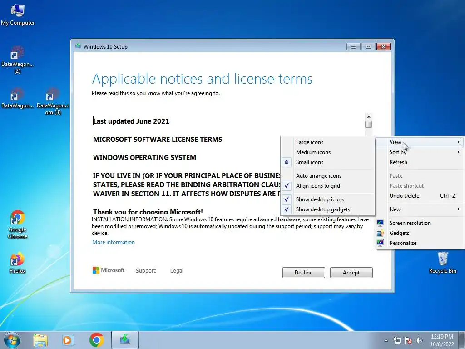The height and width of the screenshot is (349, 465).
Task: Click the Windows 10 Setup title bar icon
Action: pyautogui.click(x=78, y=46)
